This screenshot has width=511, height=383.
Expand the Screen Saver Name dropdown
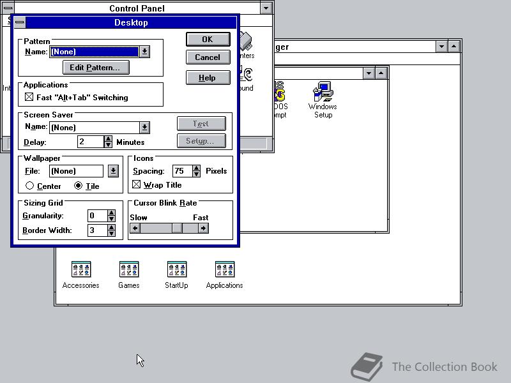tap(145, 127)
